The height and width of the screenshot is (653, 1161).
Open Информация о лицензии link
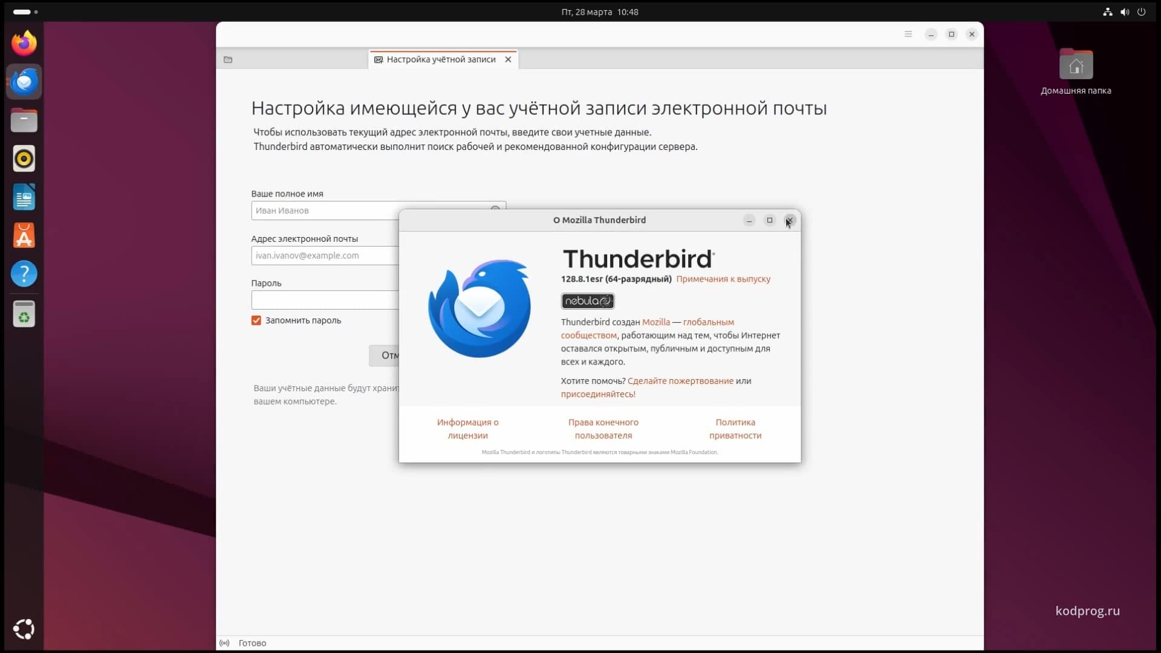pyautogui.click(x=468, y=429)
